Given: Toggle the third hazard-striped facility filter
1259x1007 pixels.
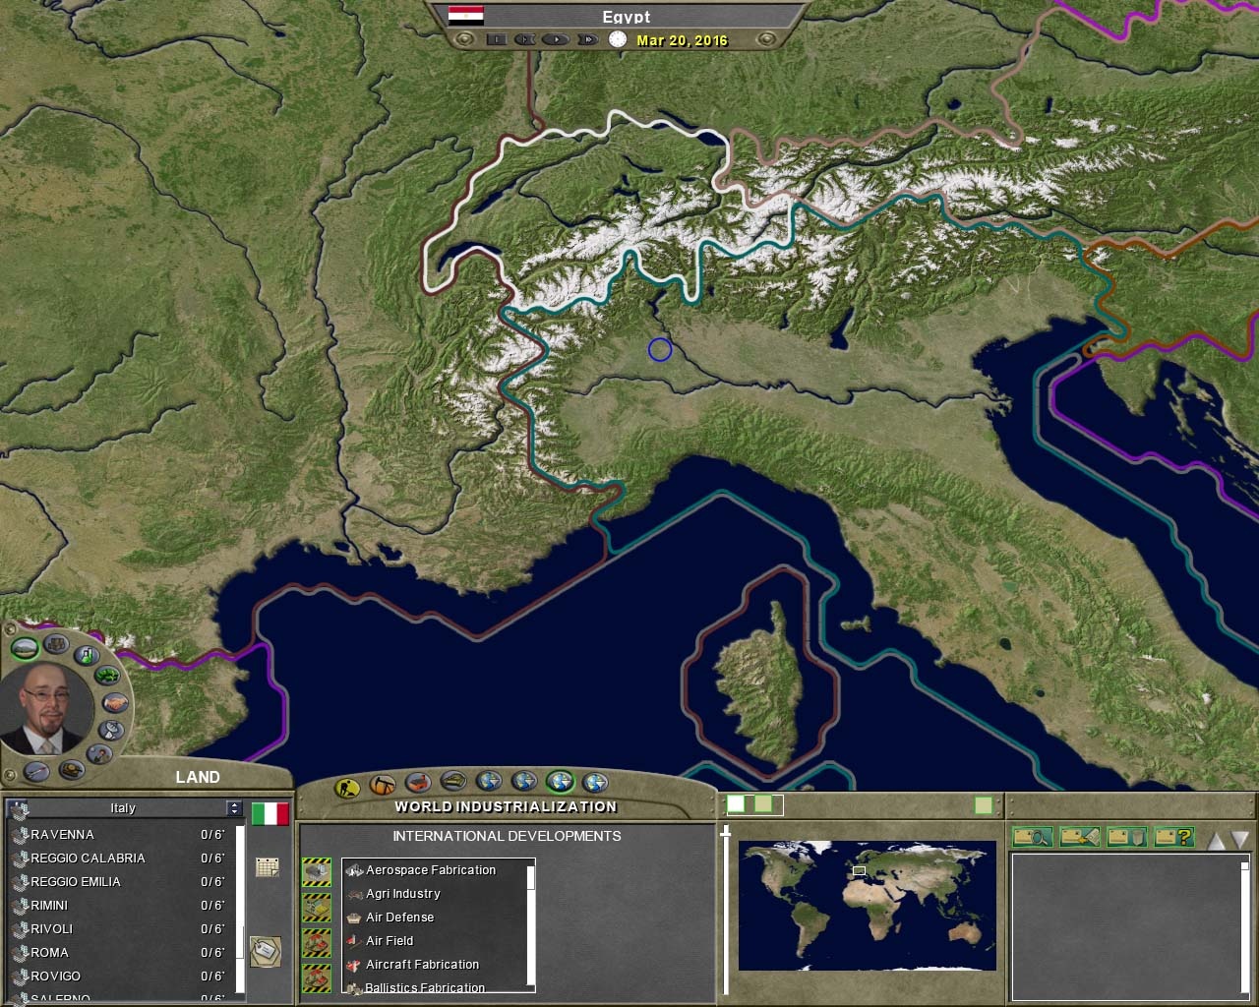Looking at the screenshot, I should pos(317,943).
